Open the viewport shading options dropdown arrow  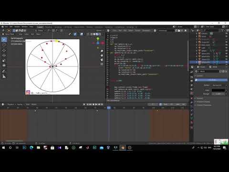click(103, 34)
